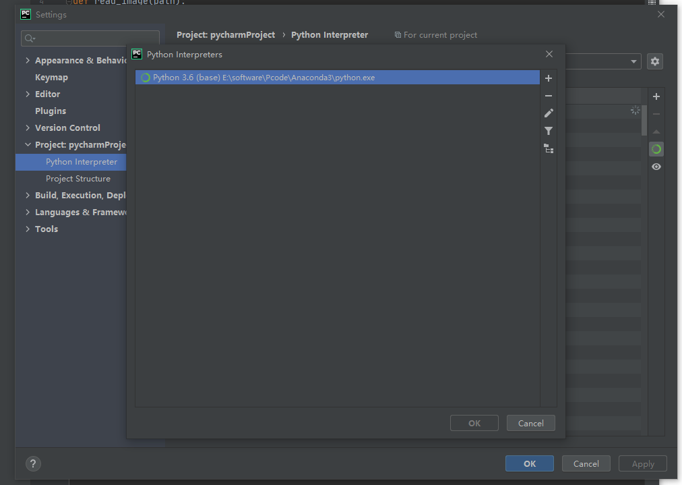Image resolution: width=682 pixels, height=485 pixels.
Task: Show early releases eye icon
Action: (656, 167)
